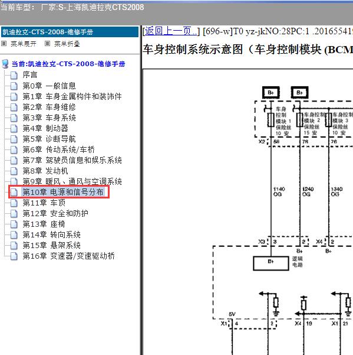Open 第1章 车身金属构件和装饰件
This screenshot has height=355, width=353.
tap(72, 96)
